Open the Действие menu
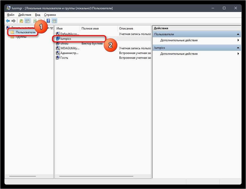The width and height of the screenshot is (246, 189). (25, 15)
